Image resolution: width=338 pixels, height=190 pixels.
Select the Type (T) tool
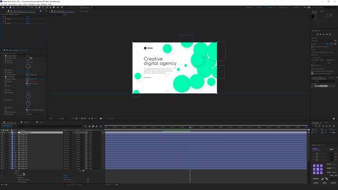tap(43, 7)
